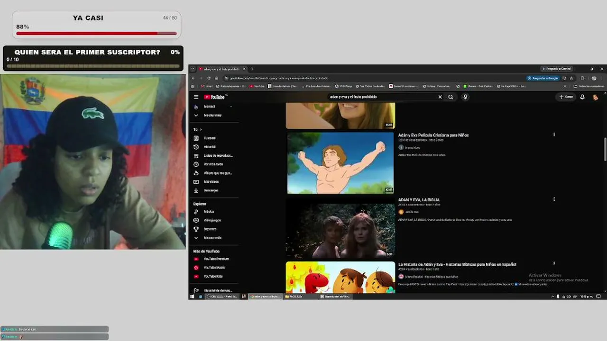Open the YouTube account avatar menu

pyautogui.click(x=596, y=97)
